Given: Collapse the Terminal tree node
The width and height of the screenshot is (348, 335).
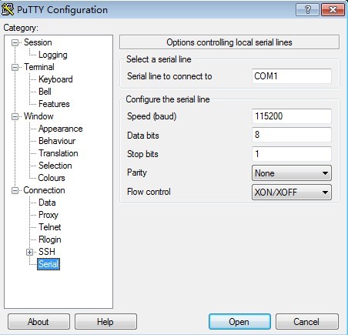Looking at the screenshot, I should [15, 67].
